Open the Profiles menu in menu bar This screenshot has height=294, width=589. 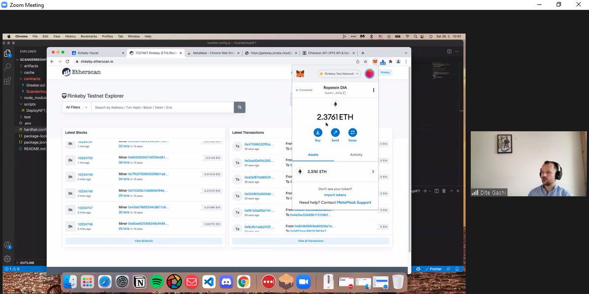point(107,36)
